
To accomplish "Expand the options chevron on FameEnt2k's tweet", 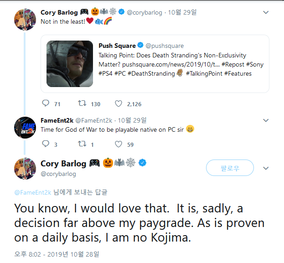I will 267,120.
